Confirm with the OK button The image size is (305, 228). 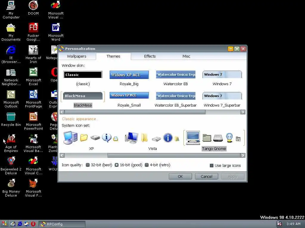pos(180,176)
